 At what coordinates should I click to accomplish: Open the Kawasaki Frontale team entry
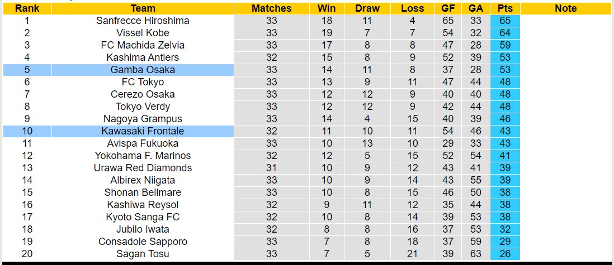143,131
